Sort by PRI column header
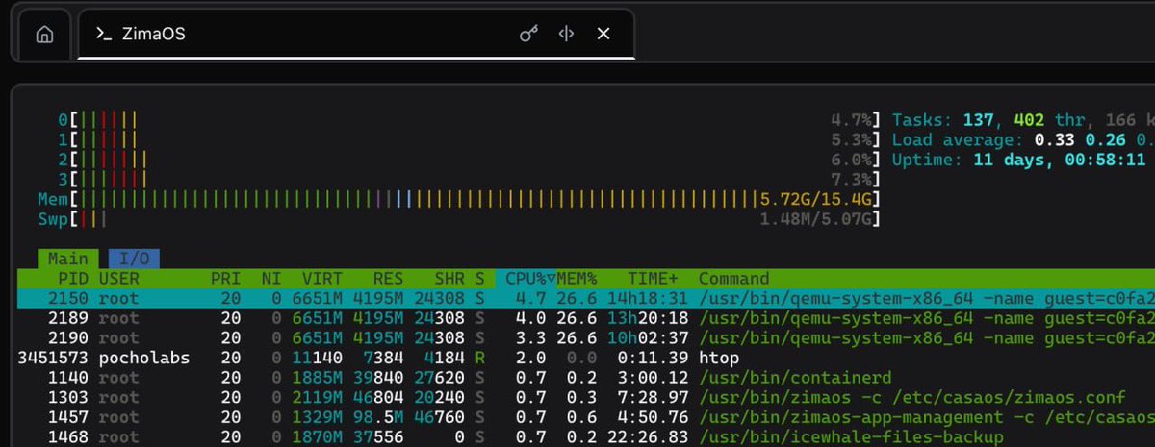 coord(226,278)
